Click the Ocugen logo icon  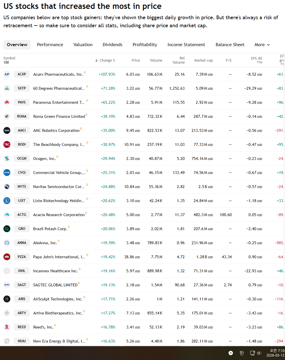coord(7,159)
